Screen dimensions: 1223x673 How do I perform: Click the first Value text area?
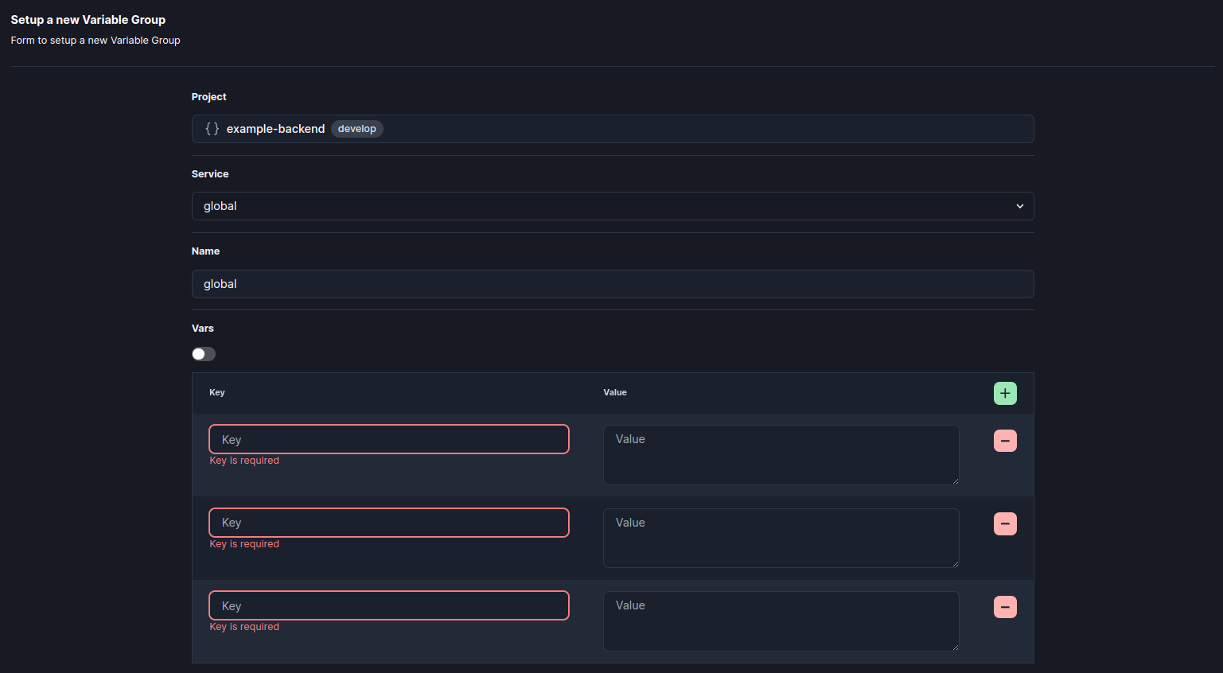[x=781, y=455]
